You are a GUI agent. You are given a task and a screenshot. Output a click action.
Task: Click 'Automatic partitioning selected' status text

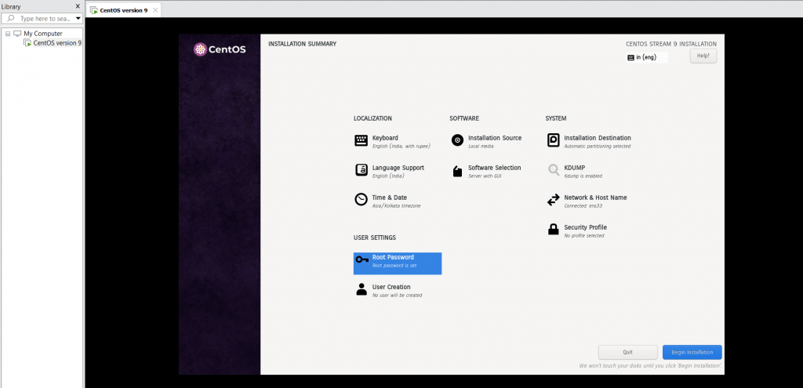point(597,147)
